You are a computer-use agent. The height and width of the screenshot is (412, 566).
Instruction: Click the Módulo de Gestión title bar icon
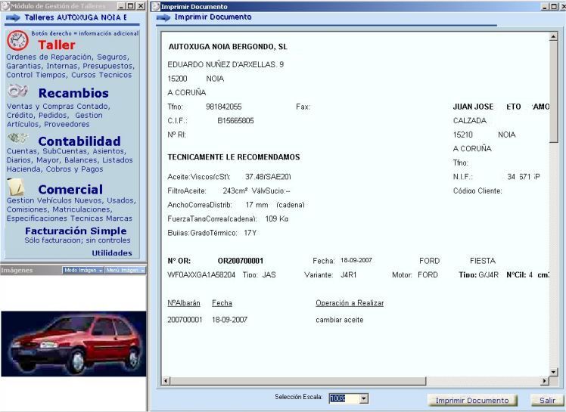5,6
